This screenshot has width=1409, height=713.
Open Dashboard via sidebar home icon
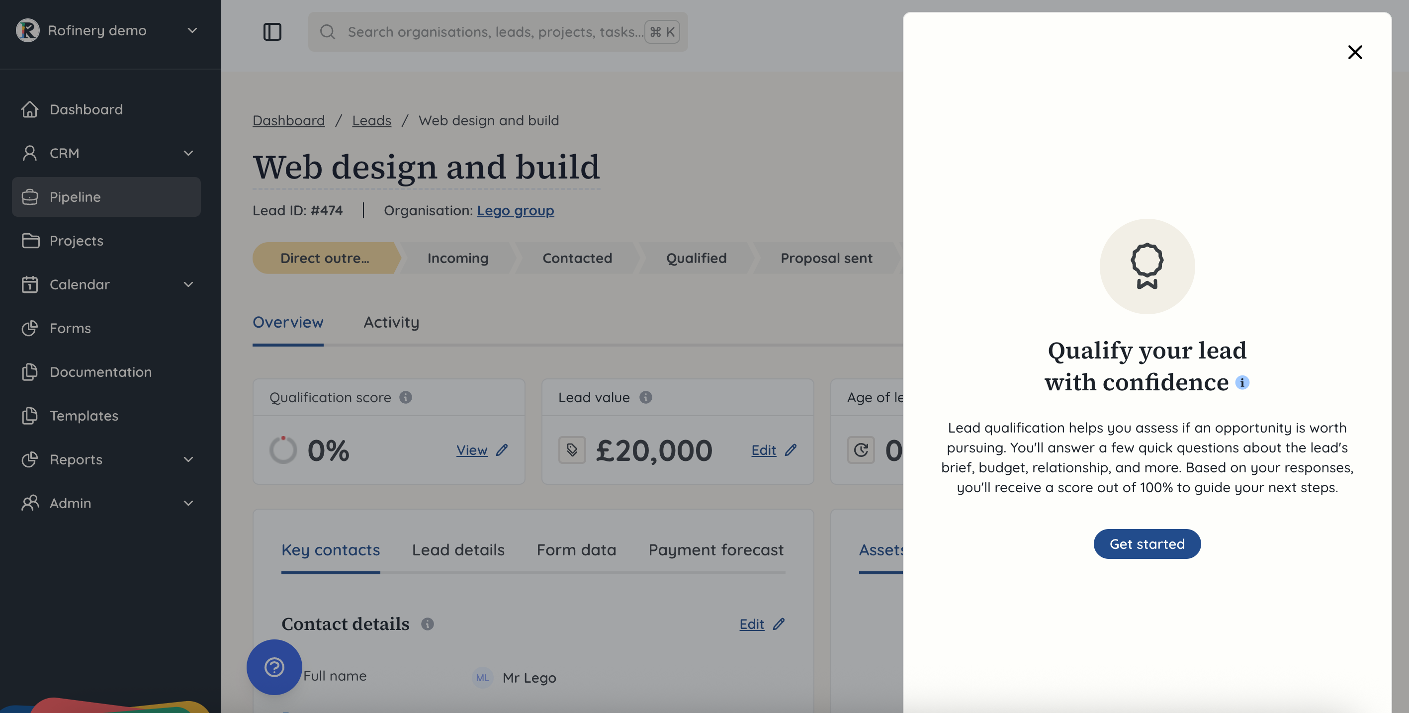coord(30,109)
